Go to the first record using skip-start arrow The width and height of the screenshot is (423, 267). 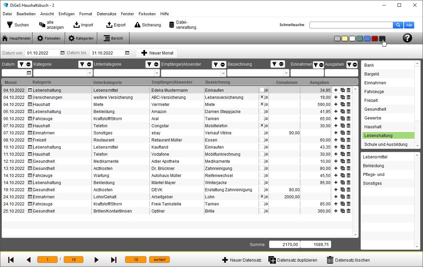tap(11, 260)
